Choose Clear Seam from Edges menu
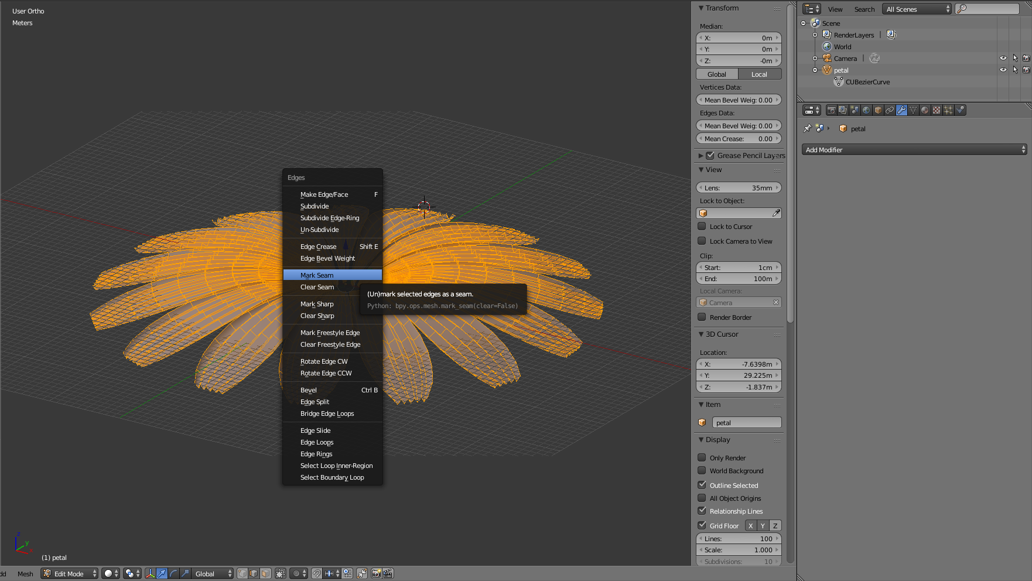The image size is (1032, 581). 333,286
